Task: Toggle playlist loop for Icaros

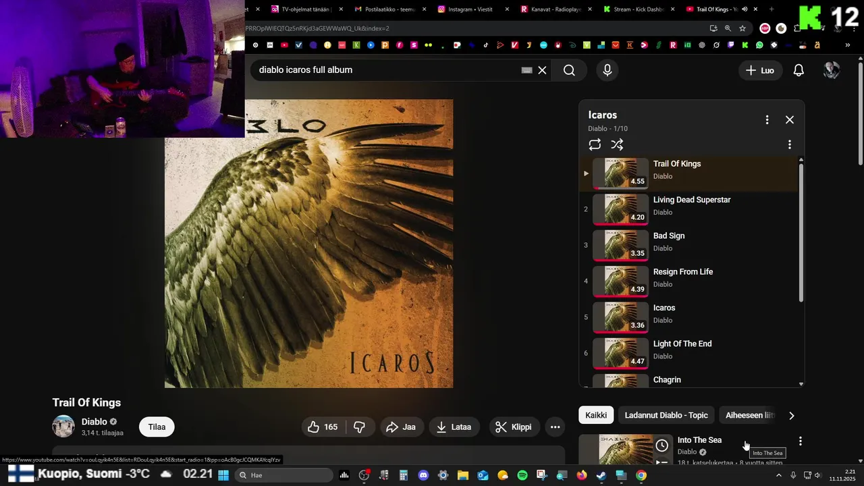Action: [x=595, y=144]
